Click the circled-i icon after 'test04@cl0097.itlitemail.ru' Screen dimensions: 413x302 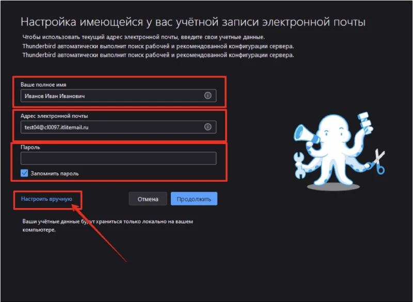coord(208,126)
